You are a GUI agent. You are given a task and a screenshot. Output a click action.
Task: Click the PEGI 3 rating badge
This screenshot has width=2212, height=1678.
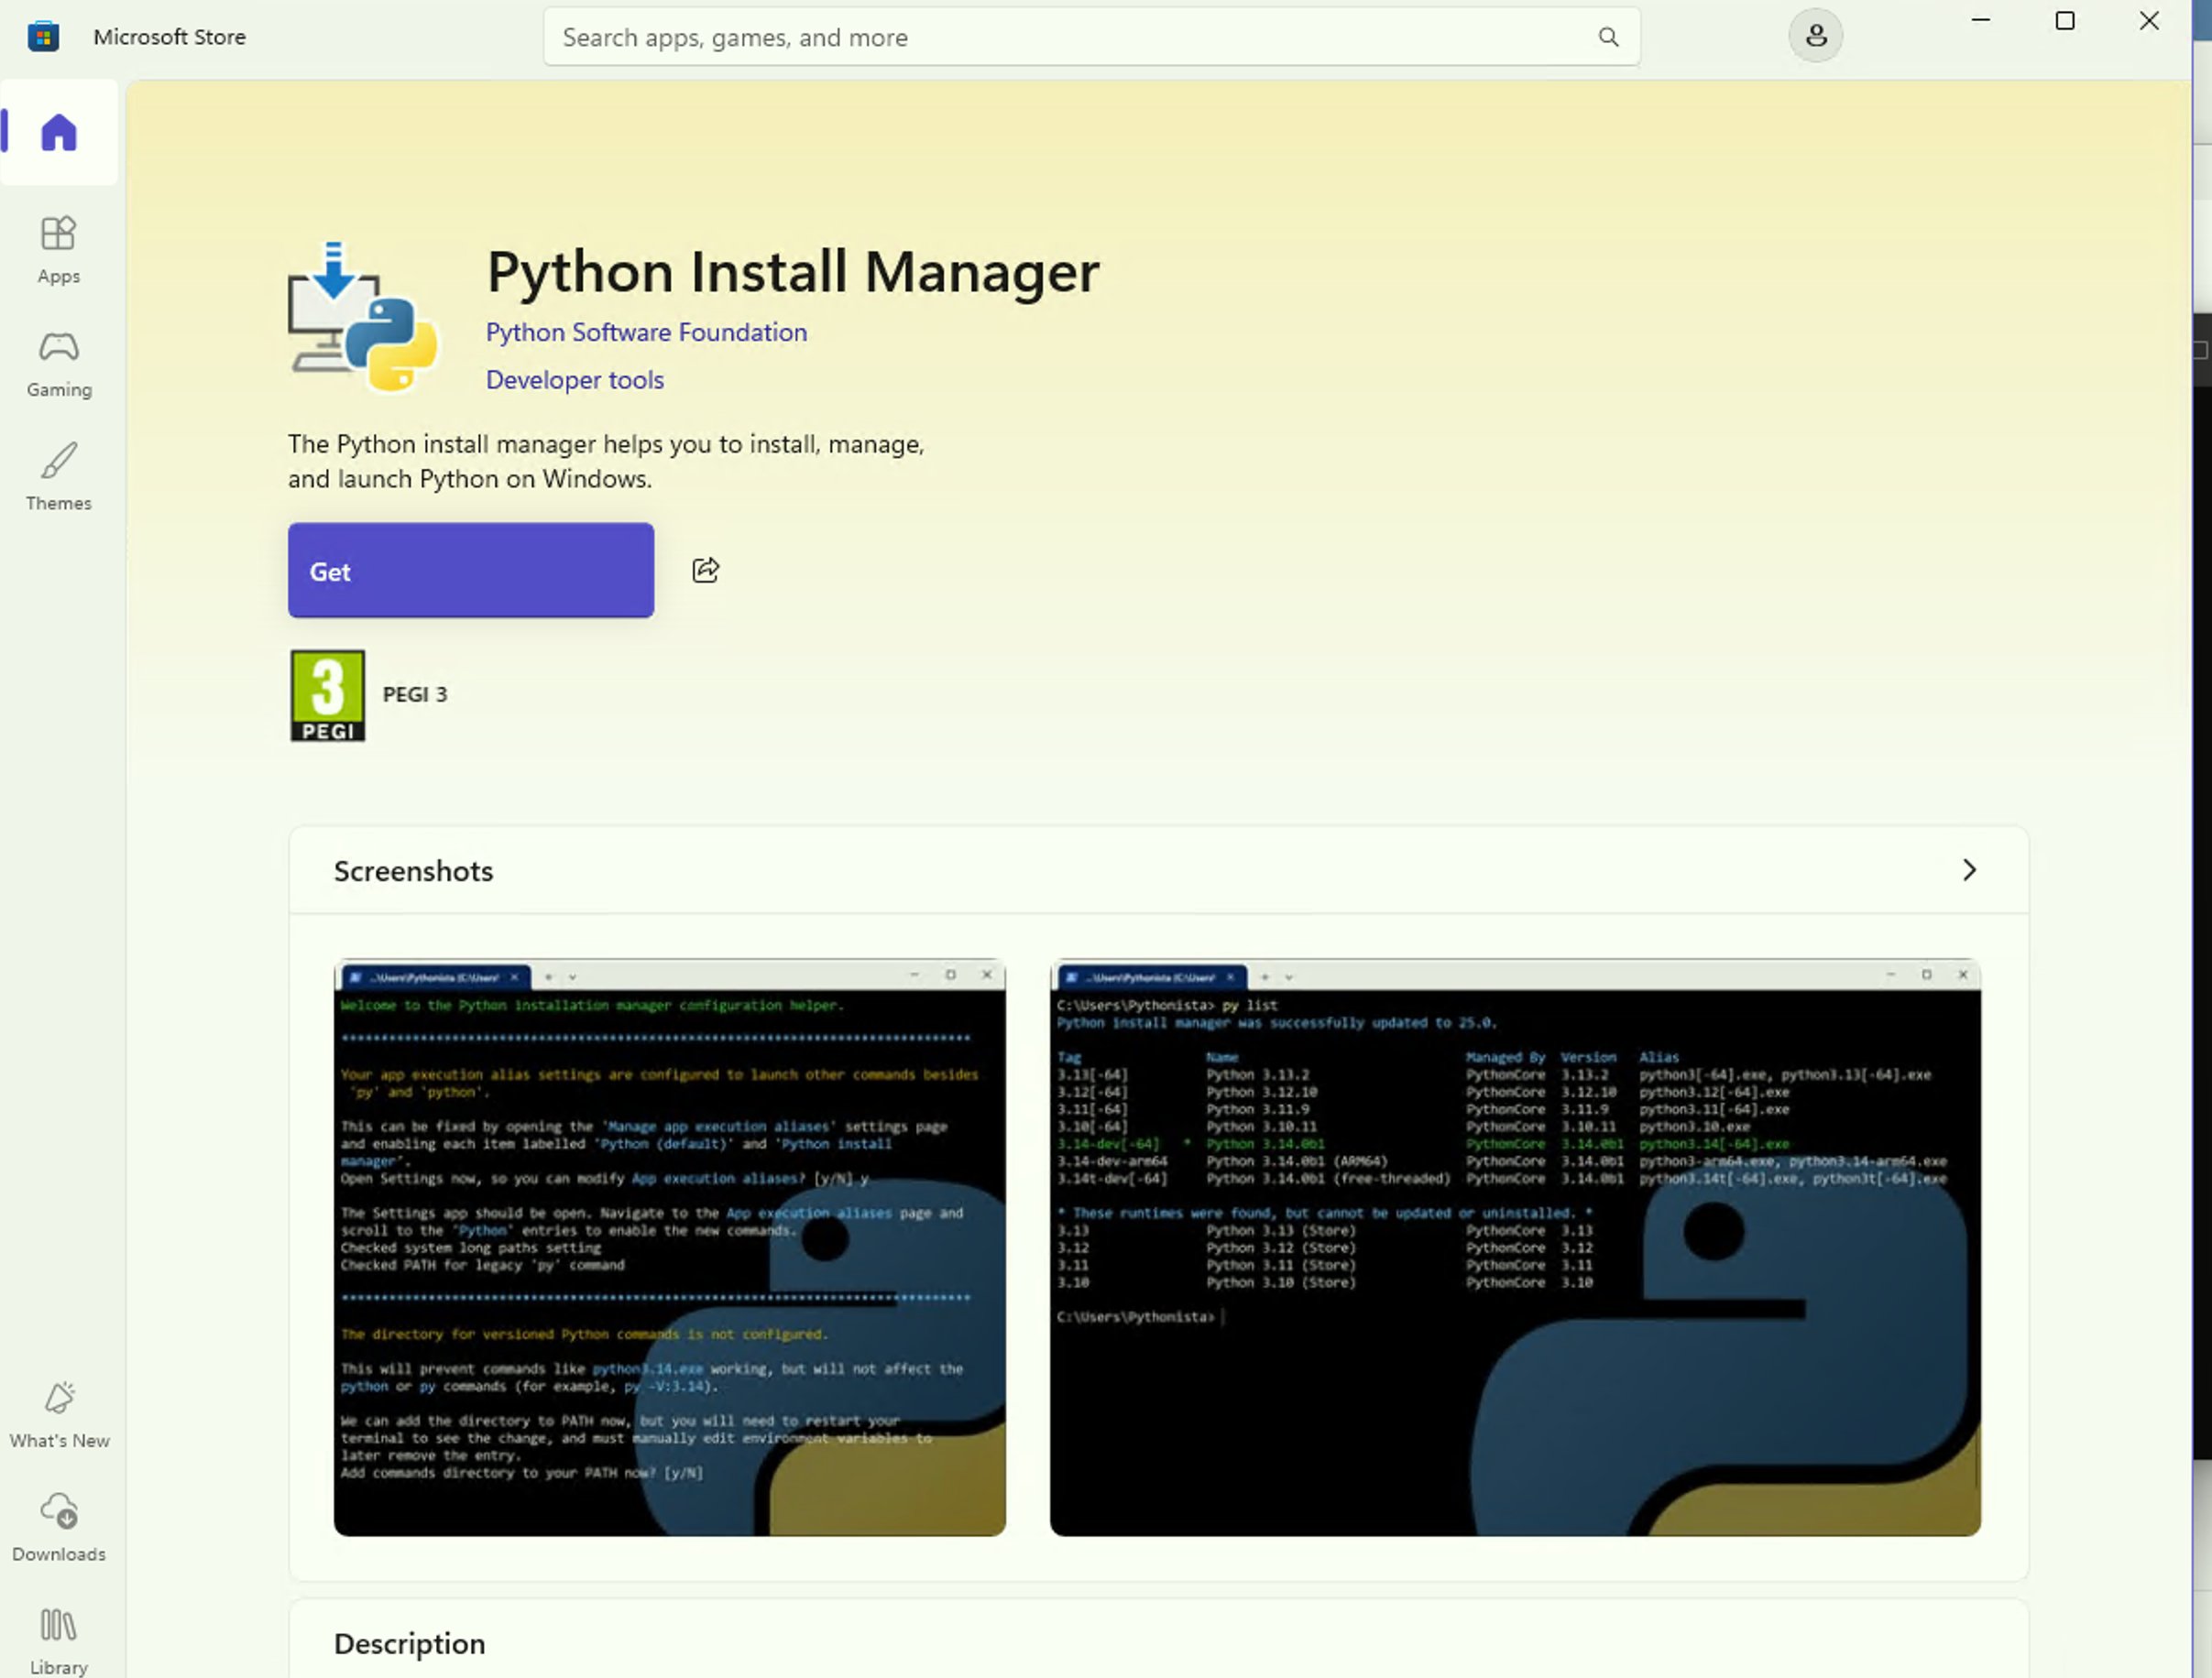328,695
